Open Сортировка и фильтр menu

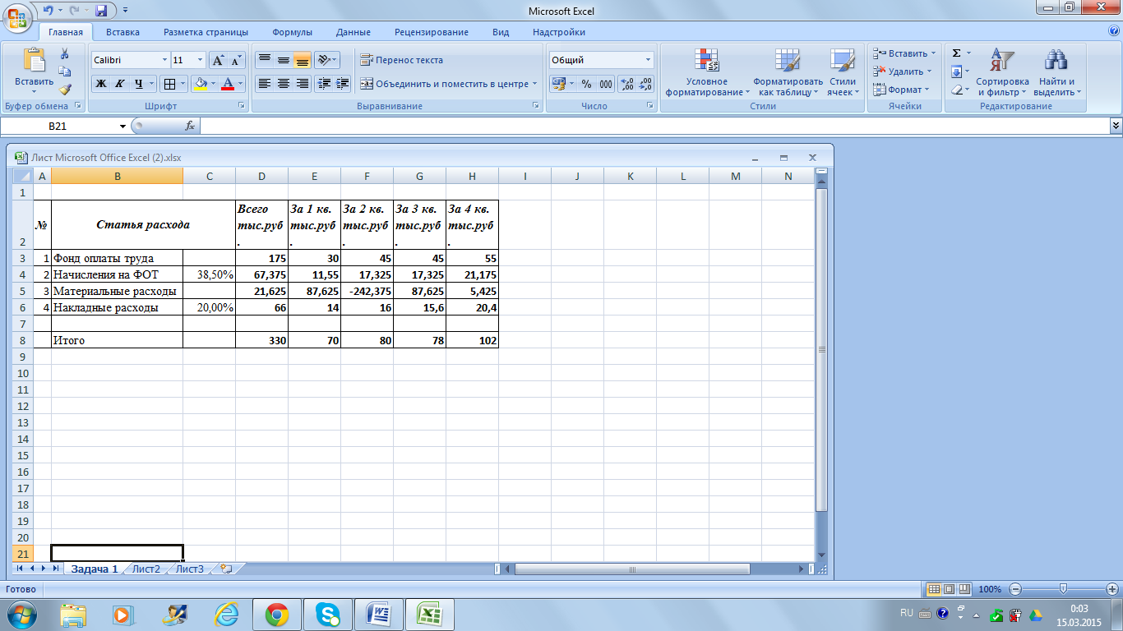point(1002,72)
